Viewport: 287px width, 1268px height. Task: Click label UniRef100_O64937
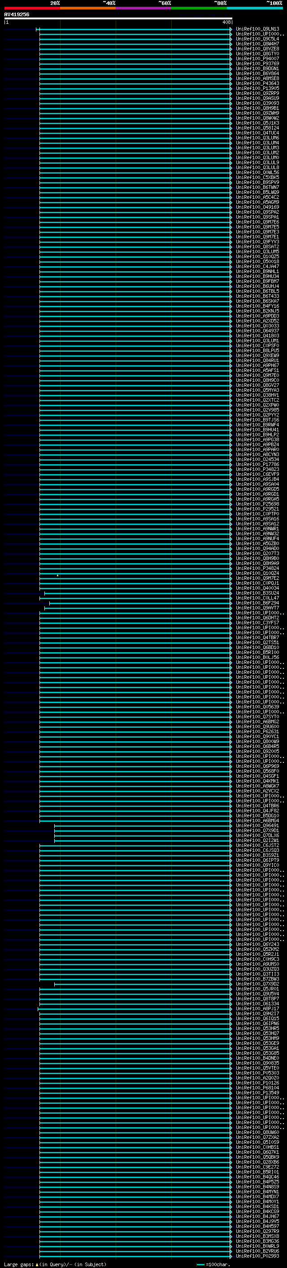pos(257,331)
